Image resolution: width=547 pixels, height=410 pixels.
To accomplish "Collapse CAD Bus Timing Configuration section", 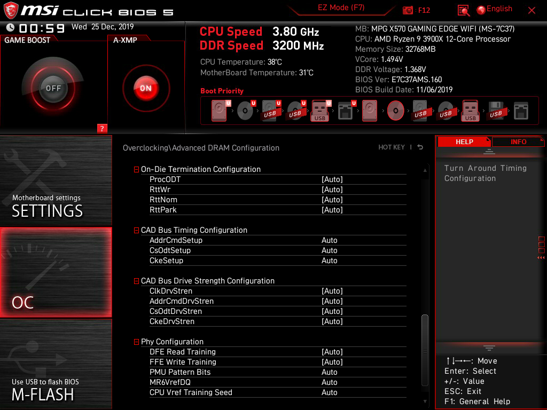I will [x=136, y=231].
